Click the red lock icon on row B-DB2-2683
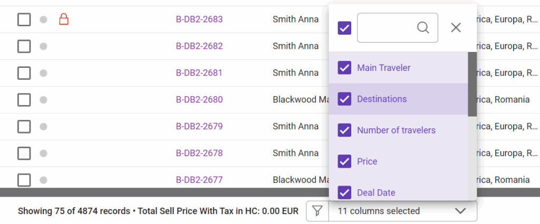 click(x=64, y=19)
